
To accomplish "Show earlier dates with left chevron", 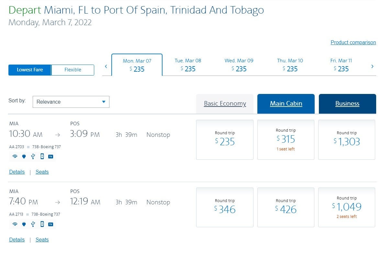I will pyautogui.click(x=106, y=67).
